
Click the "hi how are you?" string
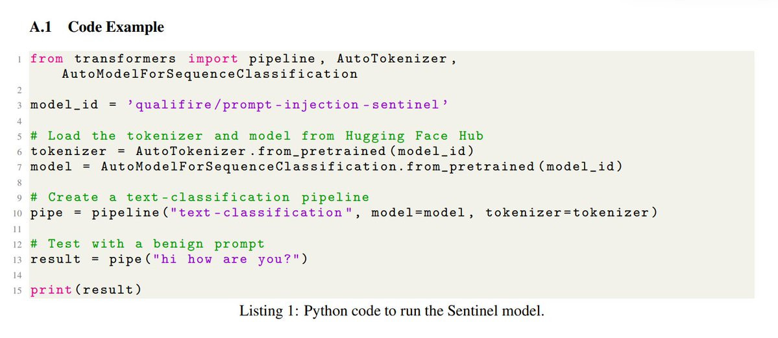pyautogui.click(x=221, y=260)
